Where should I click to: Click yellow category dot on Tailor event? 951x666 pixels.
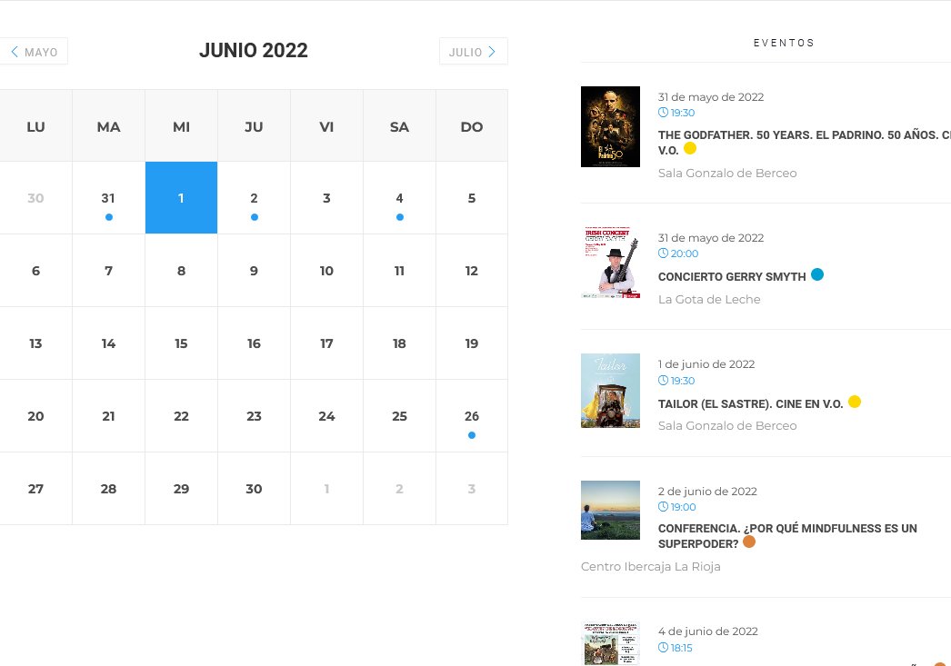coord(855,402)
